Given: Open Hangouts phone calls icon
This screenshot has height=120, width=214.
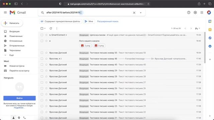Looking at the screenshot, I should tap(24, 118).
